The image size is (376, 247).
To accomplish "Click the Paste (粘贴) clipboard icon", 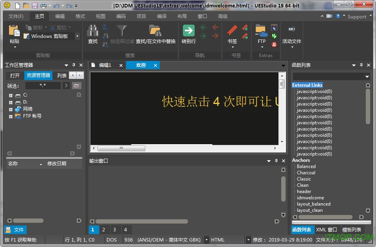I will tap(14, 30).
